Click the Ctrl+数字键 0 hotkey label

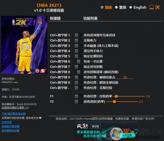pyautogui.click(x=60, y=83)
